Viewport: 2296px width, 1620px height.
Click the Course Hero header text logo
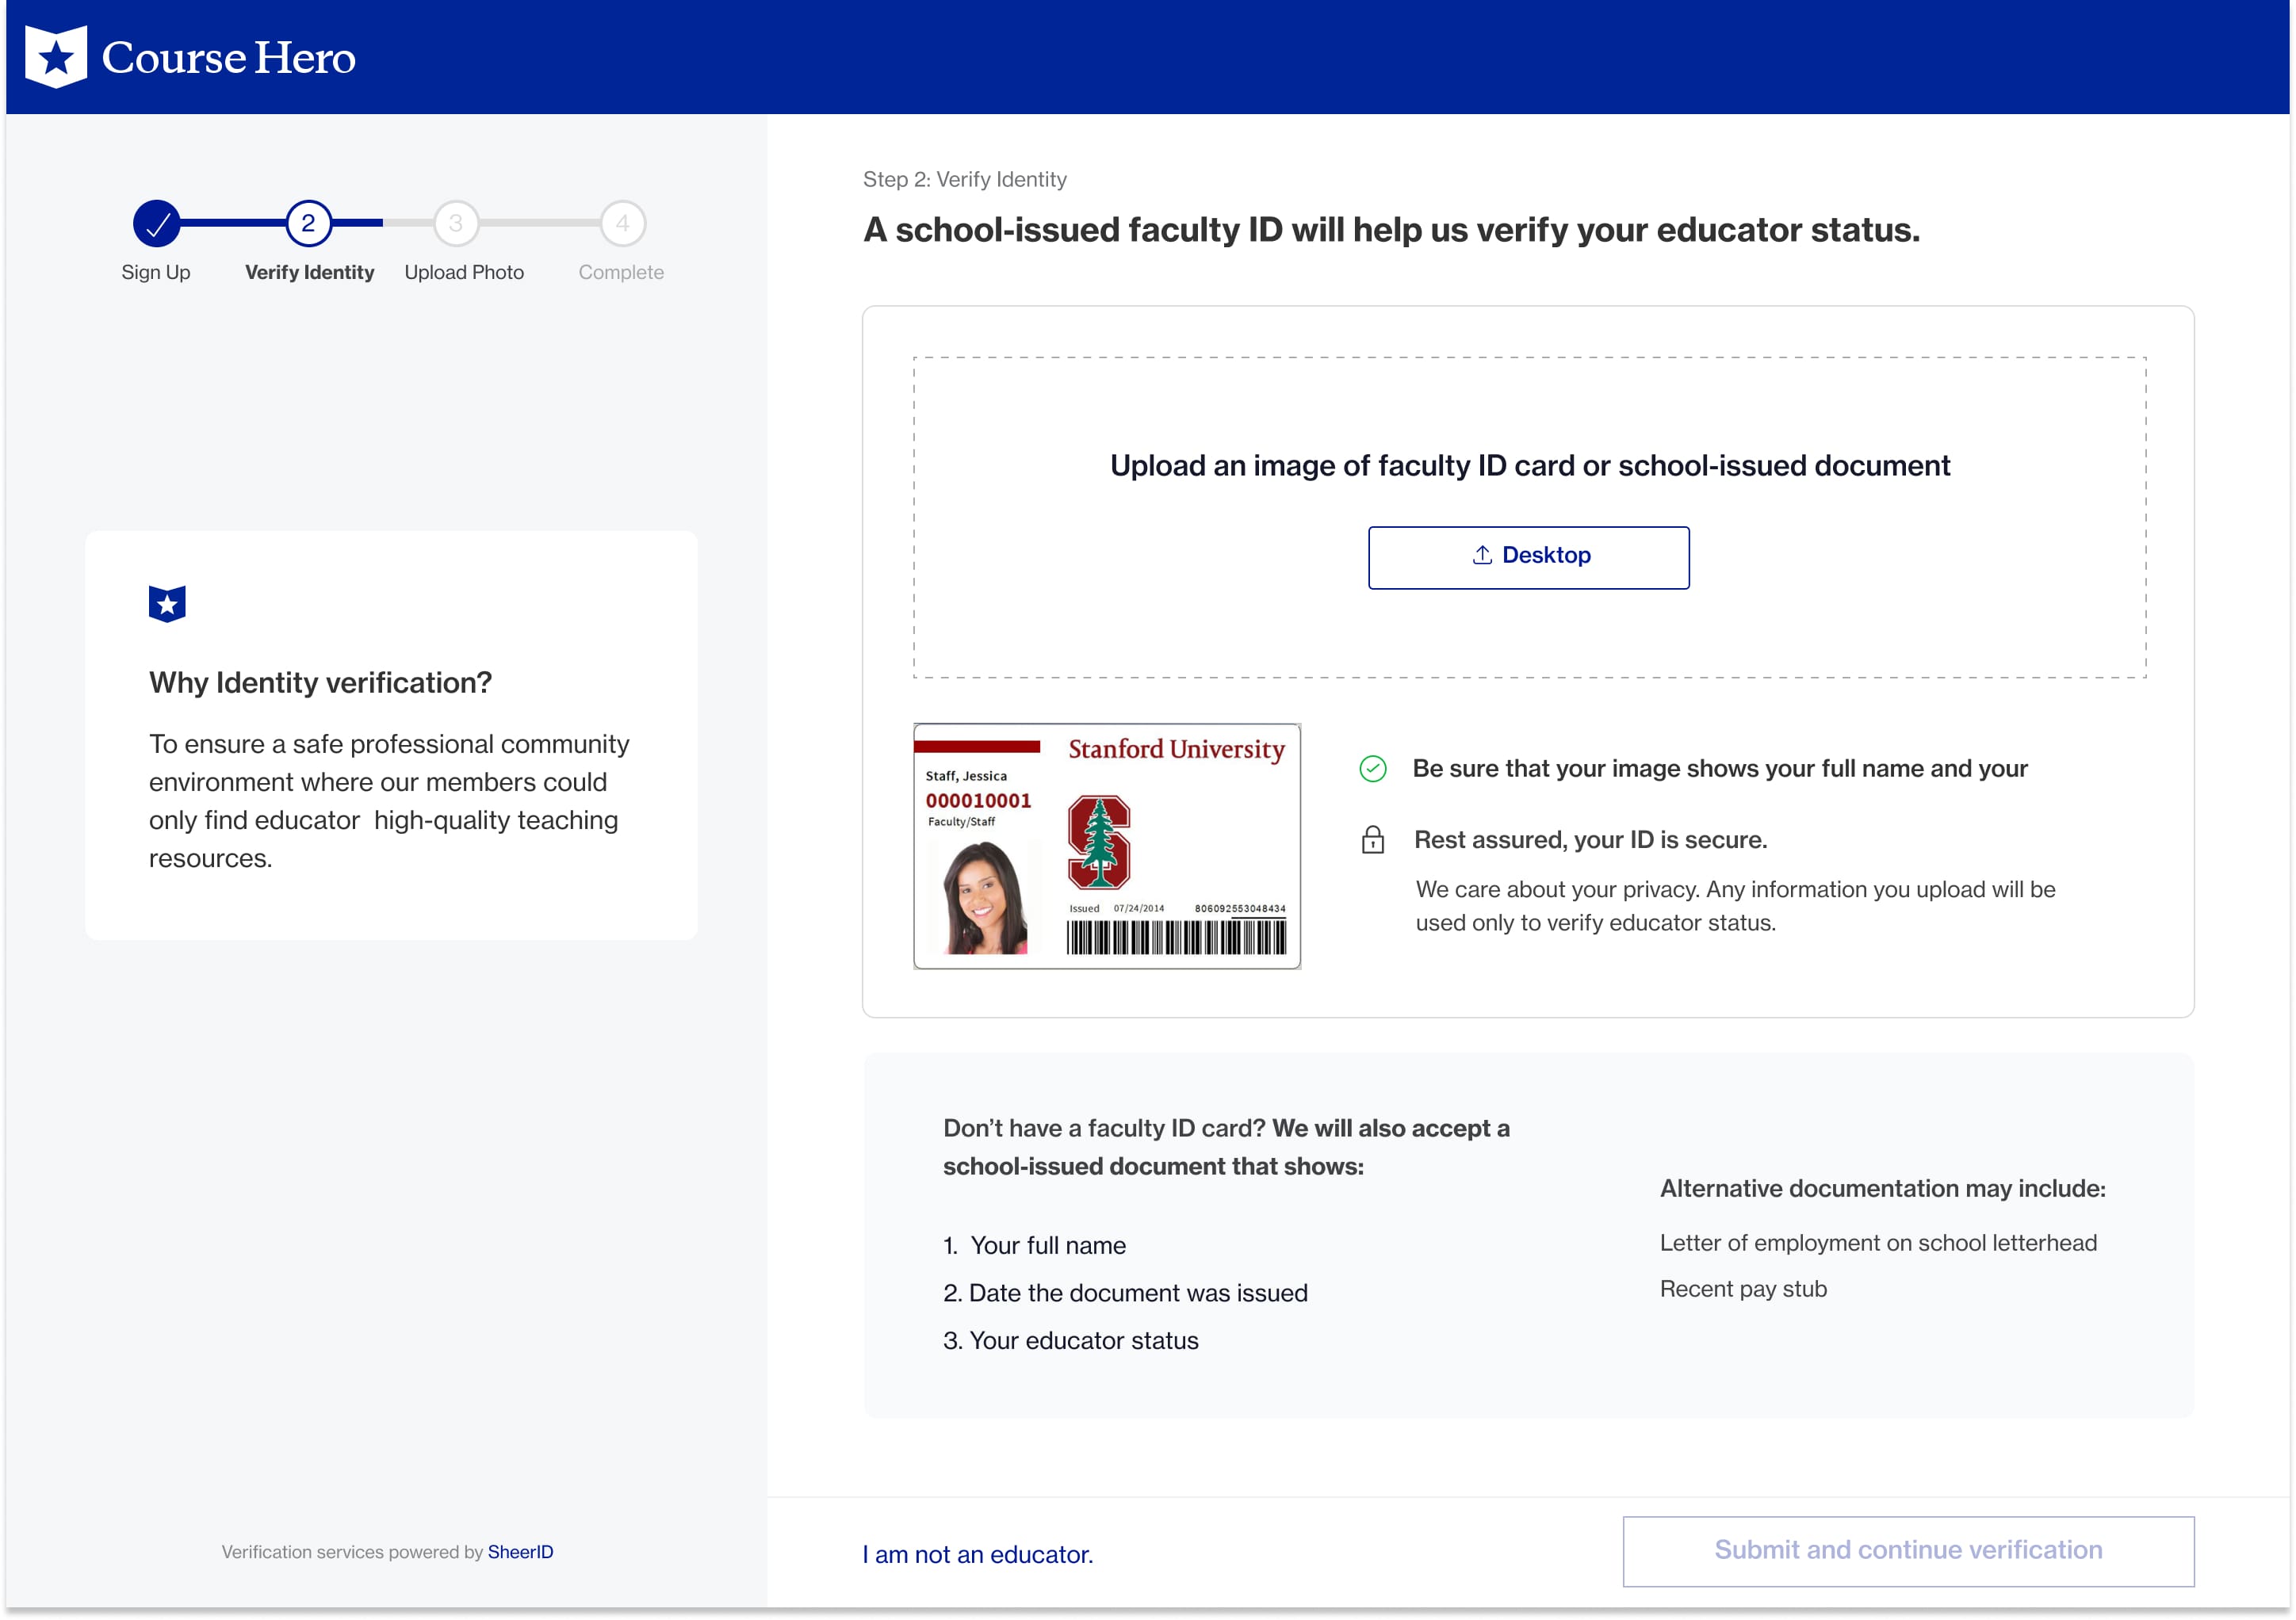tap(229, 58)
